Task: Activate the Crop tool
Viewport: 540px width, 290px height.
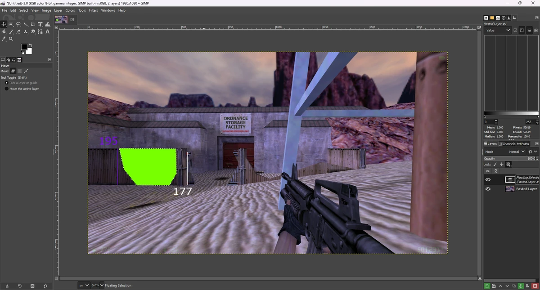Action: point(33,24)
